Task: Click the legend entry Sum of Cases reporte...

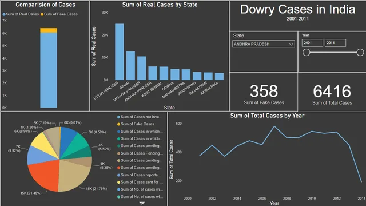Action: 139,175
